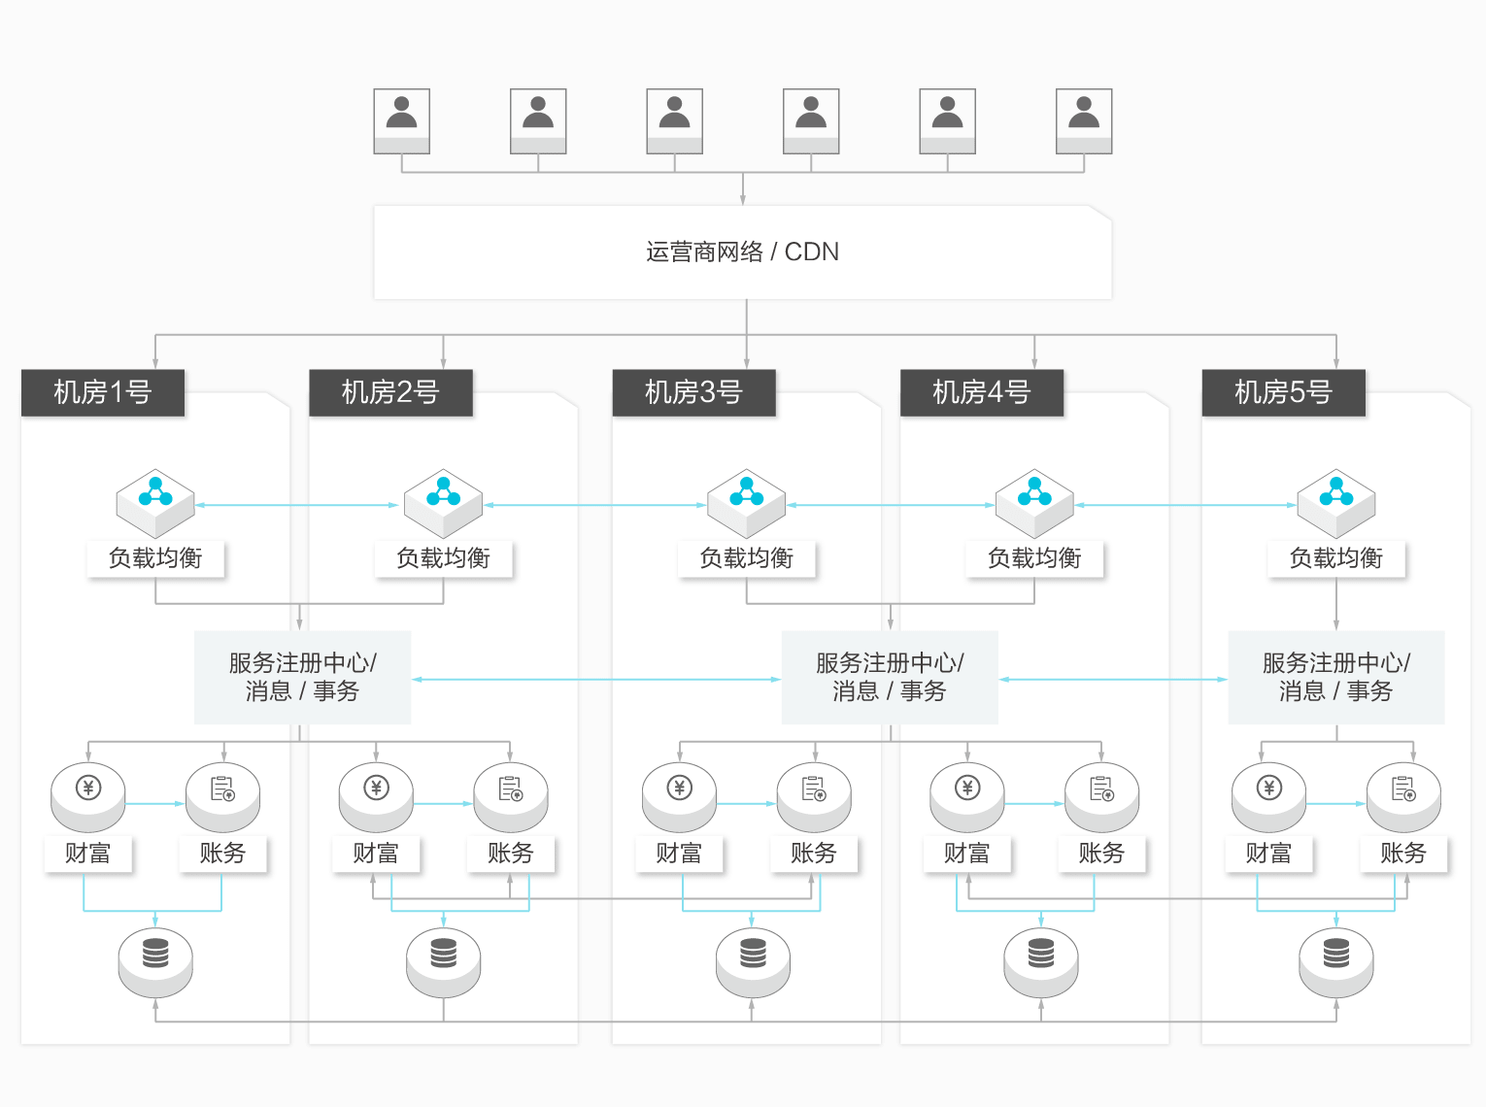Click the 财富 yen disk icon in 机房5号
This screenshot has height=1107, width=1486.
[x=1269, y=798]
